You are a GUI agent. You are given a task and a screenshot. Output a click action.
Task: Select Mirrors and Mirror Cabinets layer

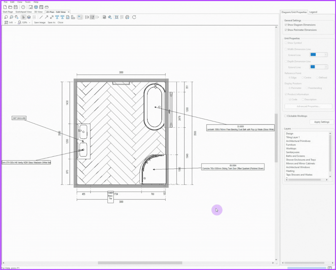[x=300, y=163]
